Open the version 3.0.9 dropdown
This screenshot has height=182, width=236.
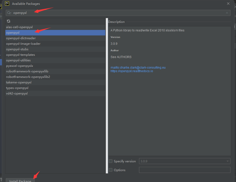pyautogui.click(x=185, y=161)
